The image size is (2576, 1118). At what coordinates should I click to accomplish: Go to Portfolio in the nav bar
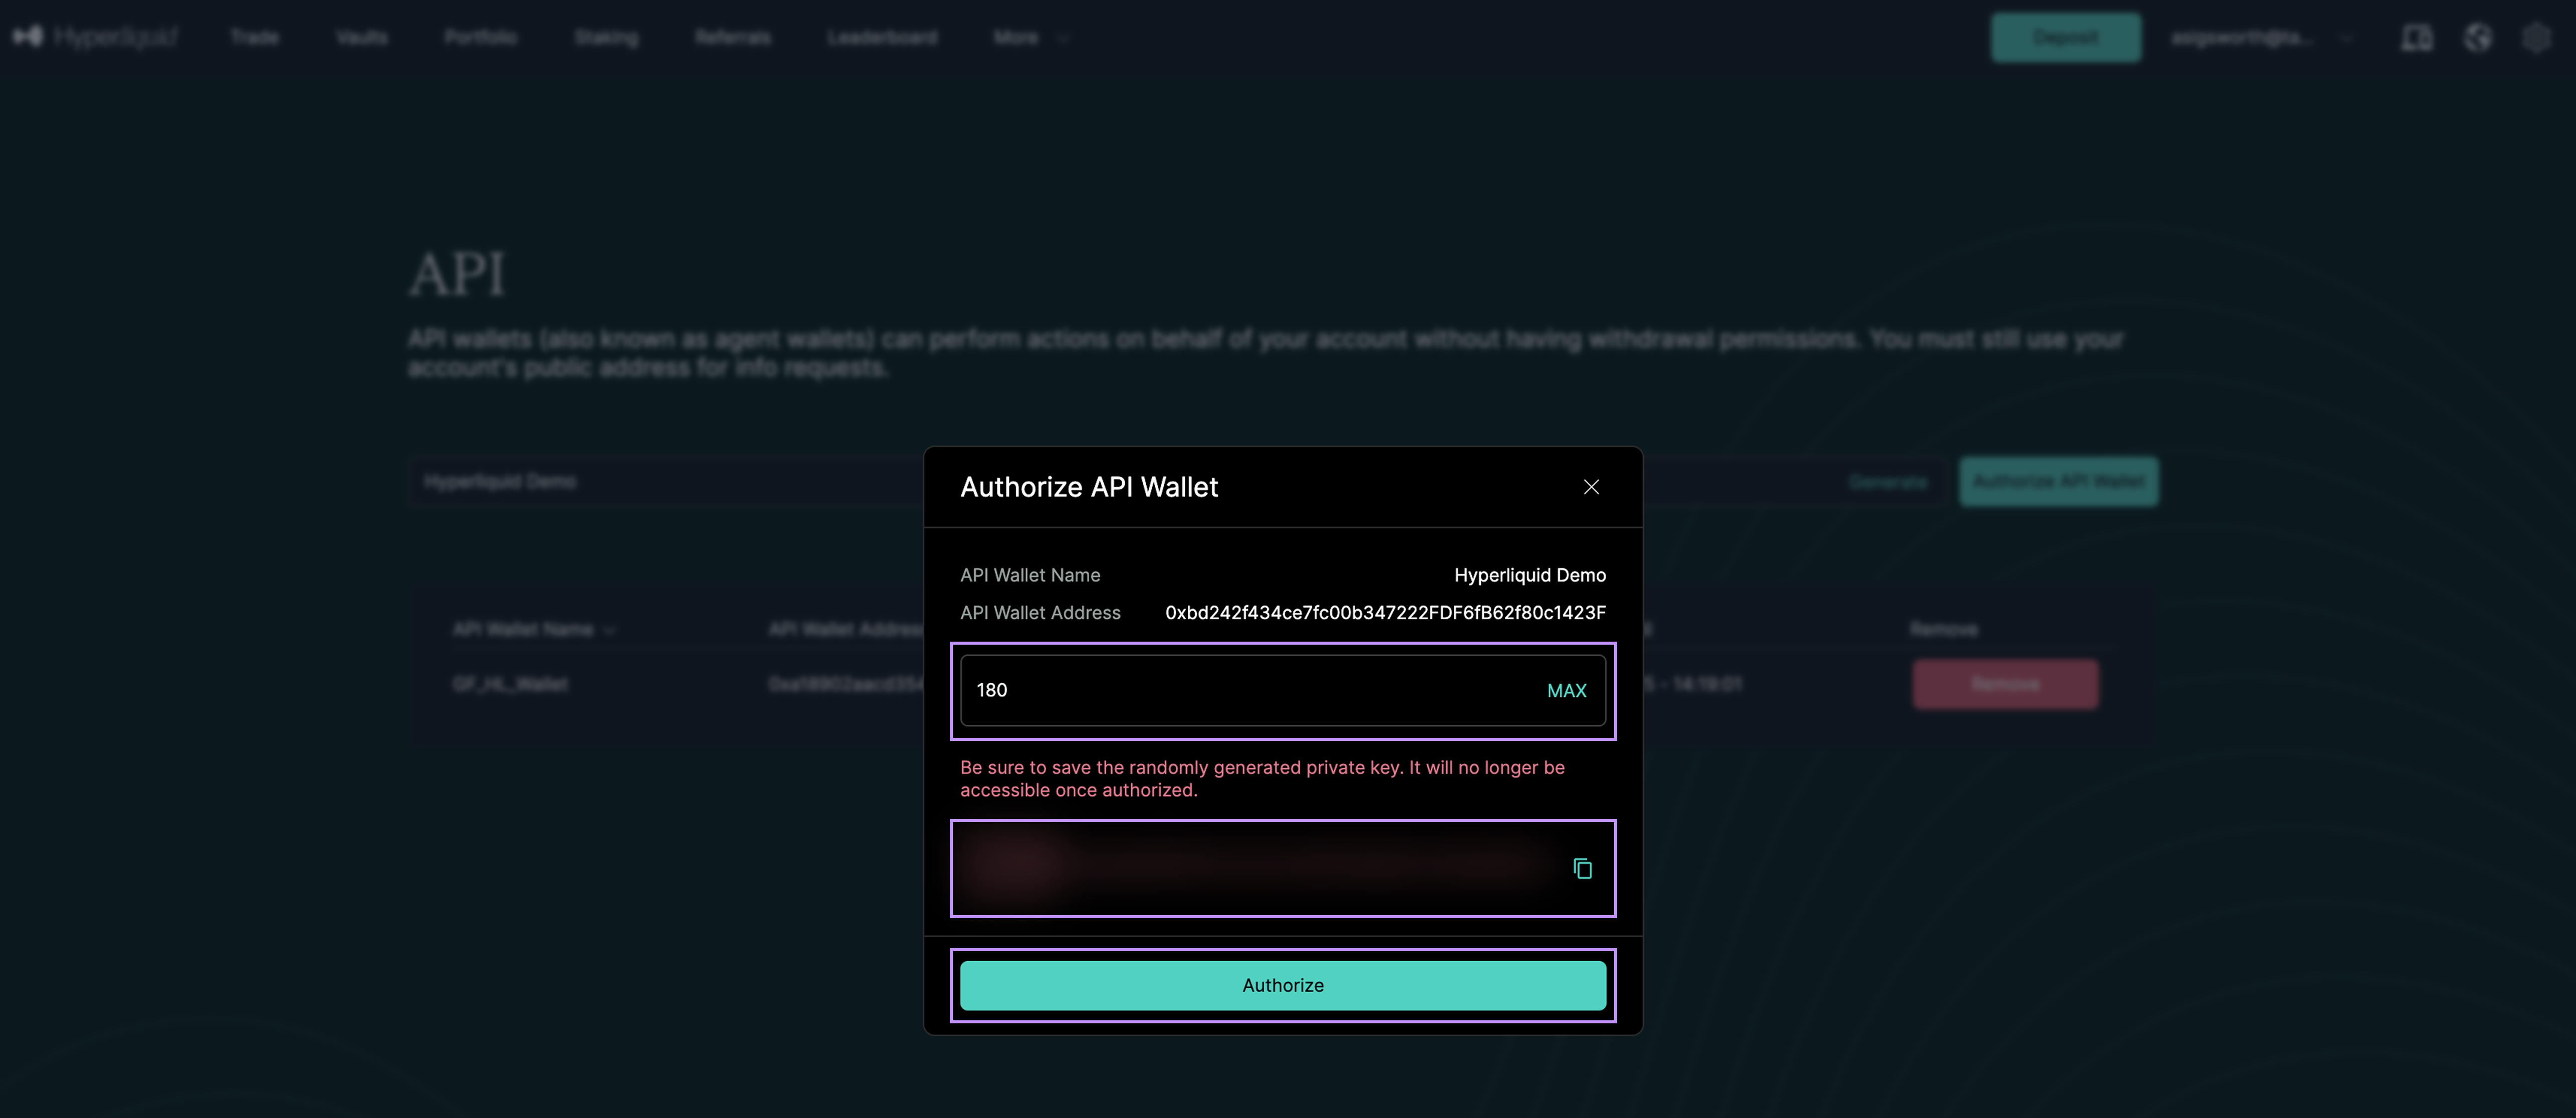click(x=480, y=37)
